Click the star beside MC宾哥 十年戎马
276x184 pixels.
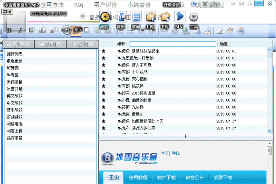point(103,72)
